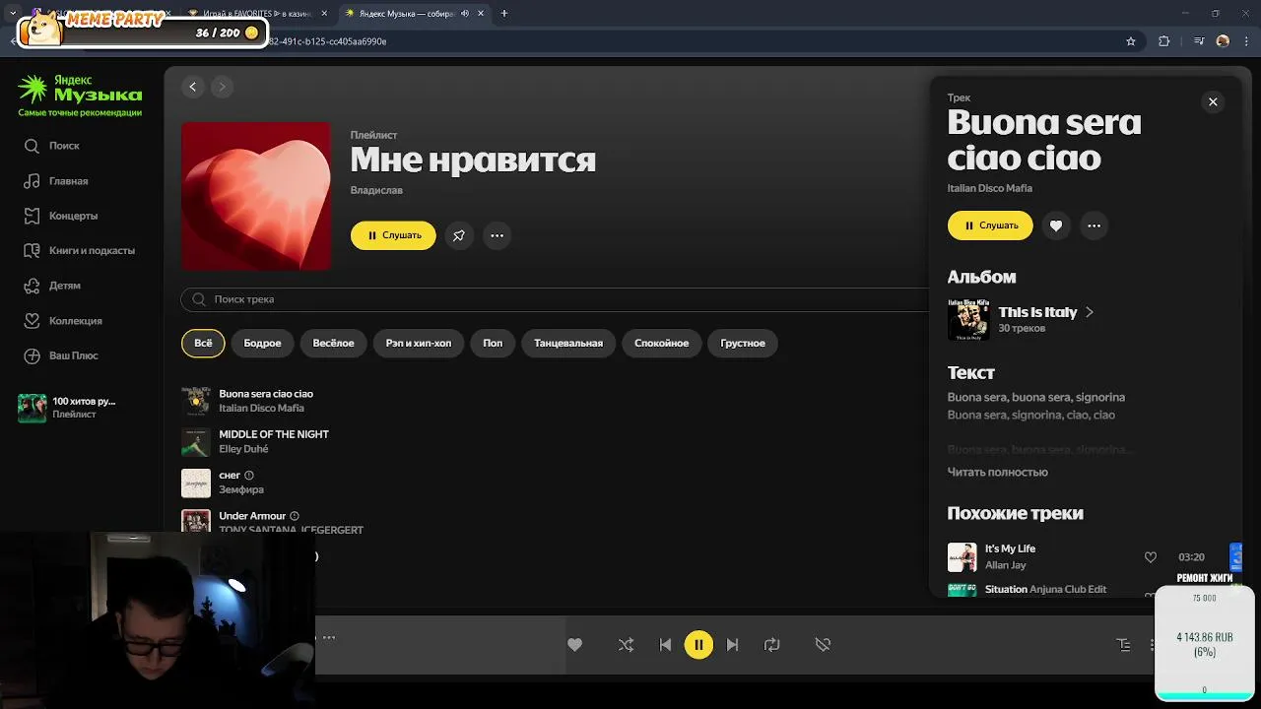This screenshot has width=1261, height=709.
Task: Bookmark this page with star icon
Action: coord(1131,41)
